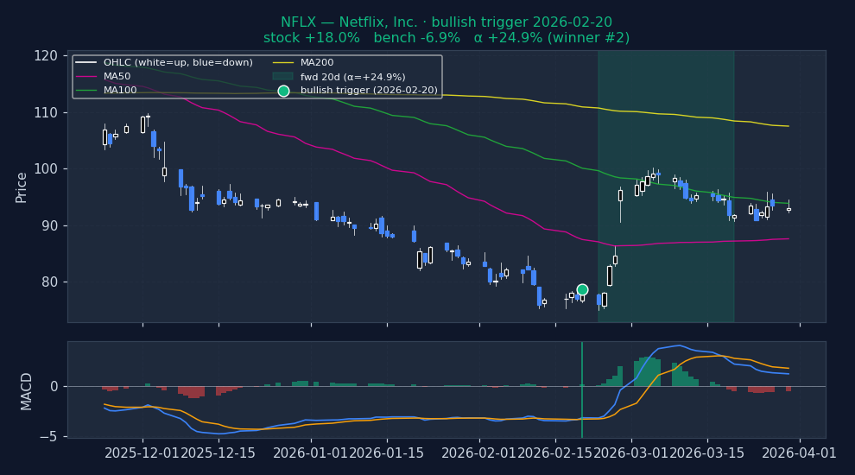Click the large white gap-up candle near 95
The image size is (855, 475).
click(x=621, y=195)
